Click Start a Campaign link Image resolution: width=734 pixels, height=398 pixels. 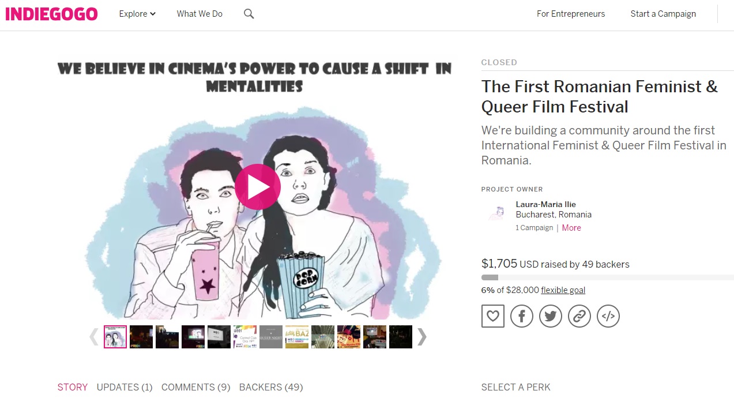click(663, 14)
